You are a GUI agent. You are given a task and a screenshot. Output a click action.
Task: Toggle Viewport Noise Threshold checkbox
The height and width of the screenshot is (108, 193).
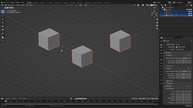point(176,58)
